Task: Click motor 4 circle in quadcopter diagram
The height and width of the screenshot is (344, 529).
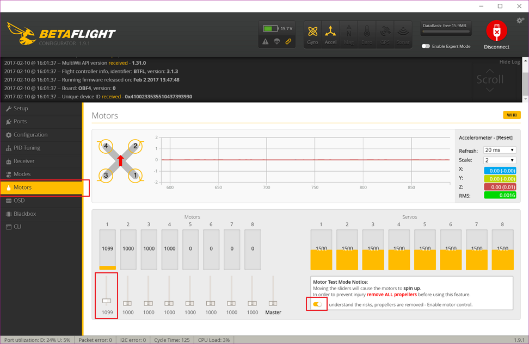Action: (106, 146)
